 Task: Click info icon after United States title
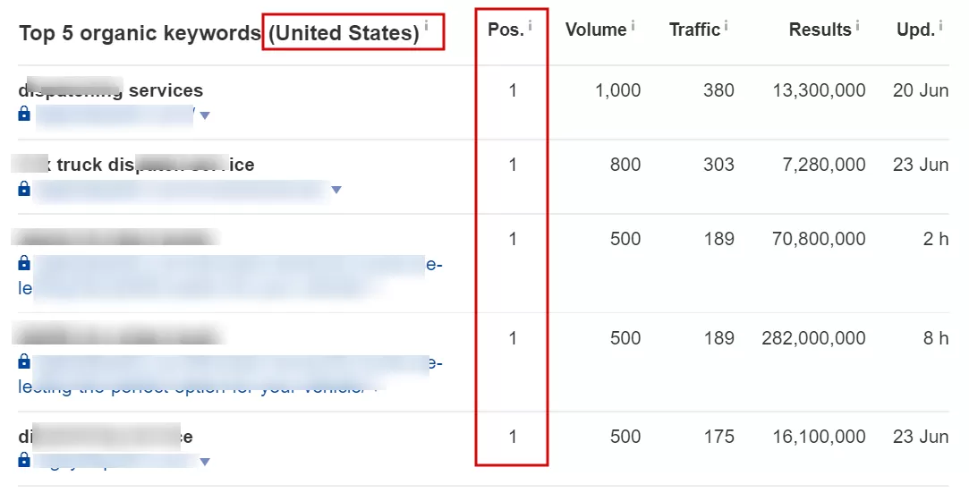pyautogui.click(x=426, y=27)
